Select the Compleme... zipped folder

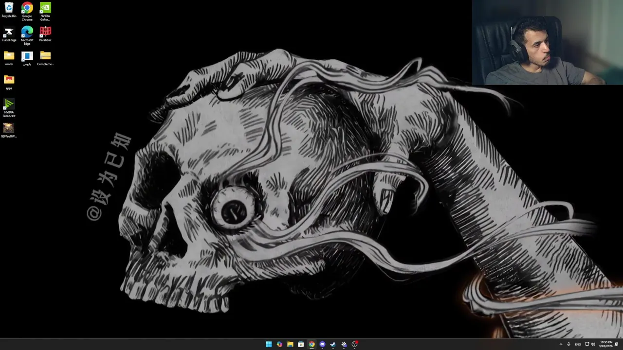pyautogui.click(x=45, y=58)
